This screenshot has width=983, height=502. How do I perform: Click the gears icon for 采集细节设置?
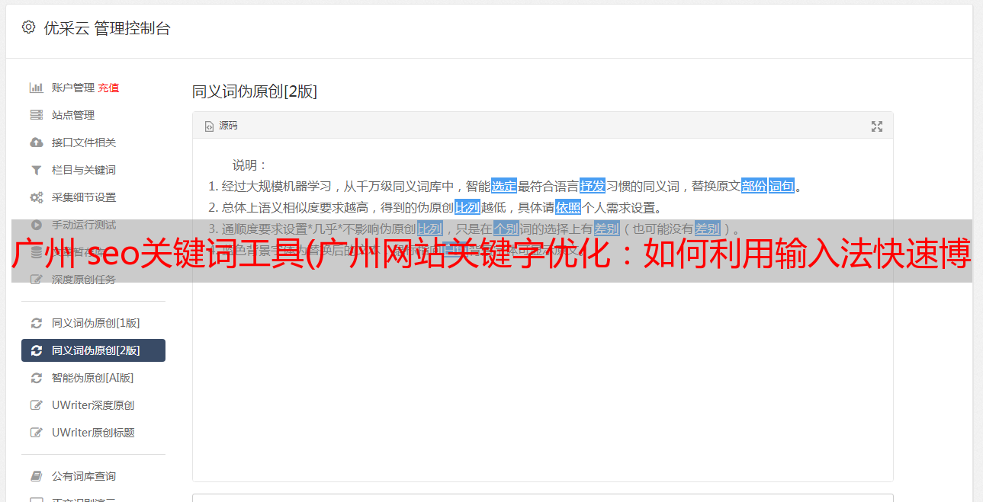(36, 197)
